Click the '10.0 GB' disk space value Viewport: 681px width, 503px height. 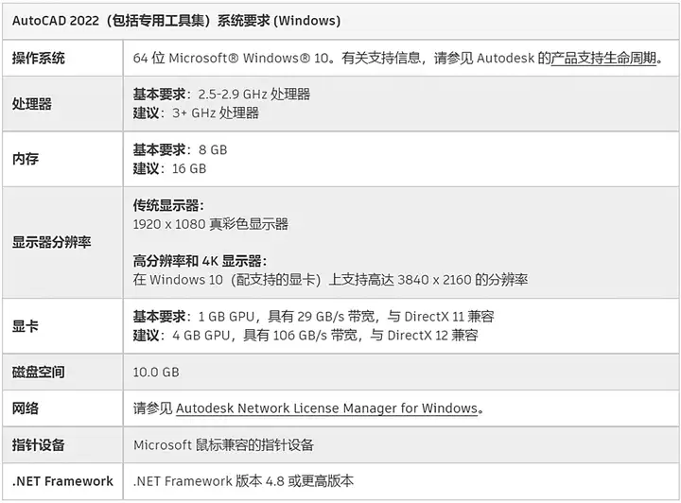pos(156,372)
